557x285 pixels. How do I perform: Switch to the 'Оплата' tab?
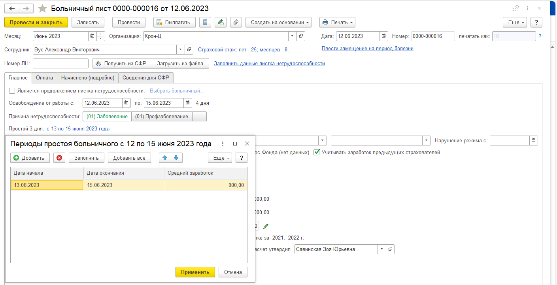(44, 78)
